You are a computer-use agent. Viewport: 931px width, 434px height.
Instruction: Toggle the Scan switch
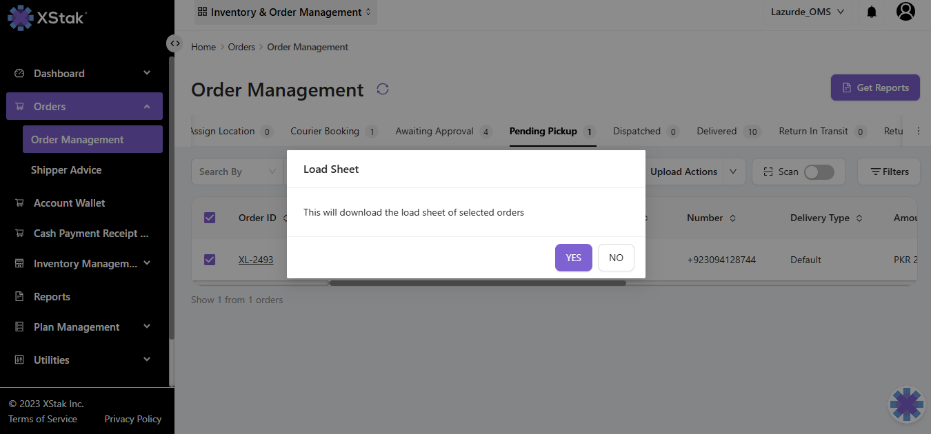(819, 172)
